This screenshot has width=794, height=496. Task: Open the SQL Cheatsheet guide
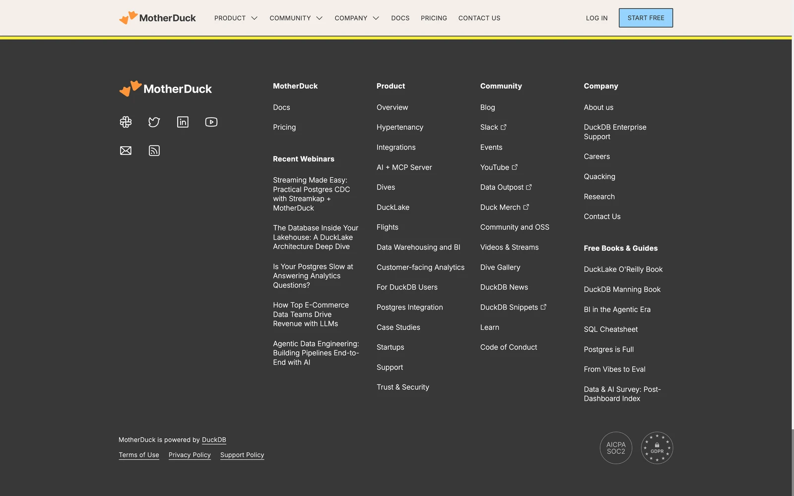pos(611,329)
